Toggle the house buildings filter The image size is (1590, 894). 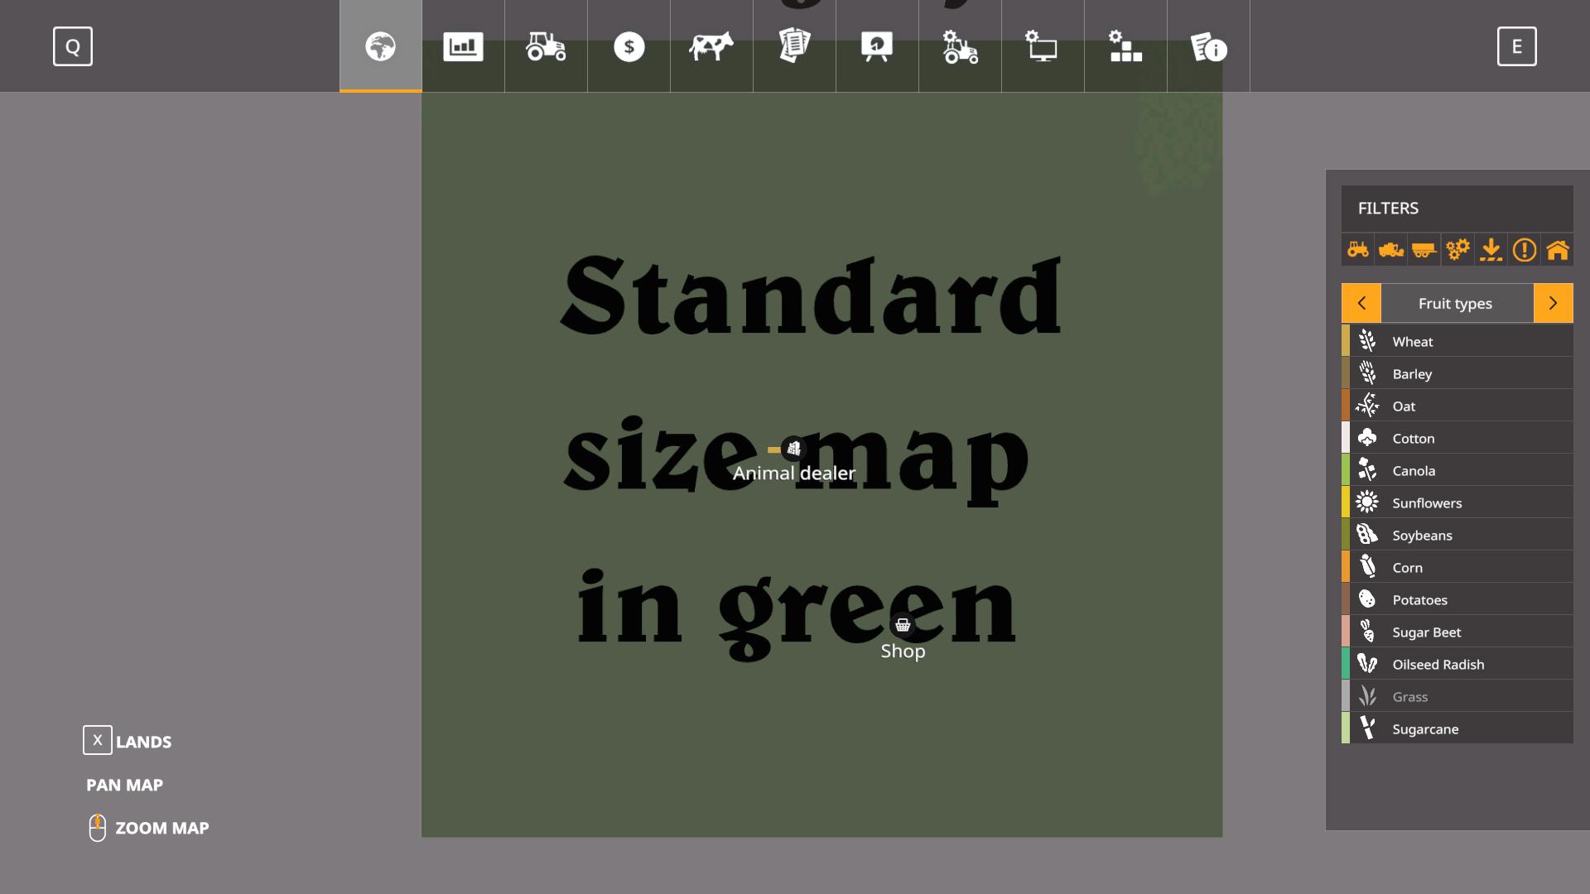coord(1557,249)
